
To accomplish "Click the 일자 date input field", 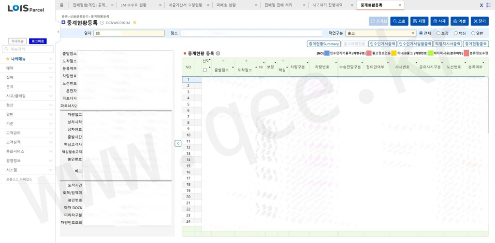I will [129, 33].
